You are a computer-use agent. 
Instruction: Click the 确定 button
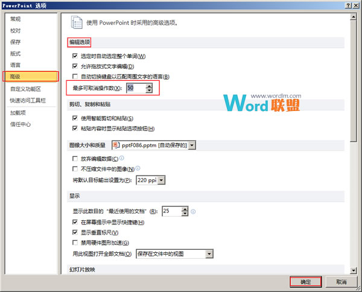(306, 282)
